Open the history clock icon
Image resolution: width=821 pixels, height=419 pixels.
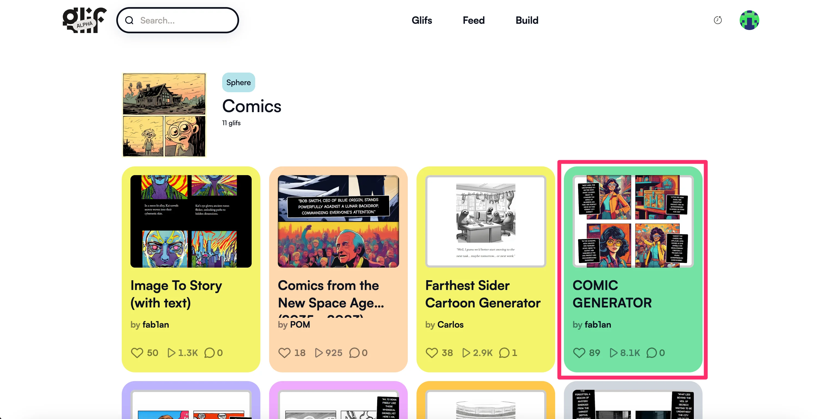(x=717, y=20)
